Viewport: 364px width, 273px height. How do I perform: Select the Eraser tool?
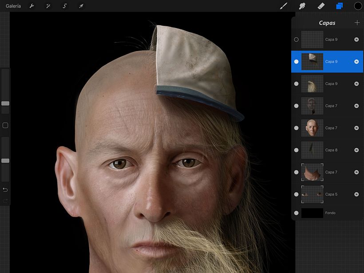click(321, 6)
